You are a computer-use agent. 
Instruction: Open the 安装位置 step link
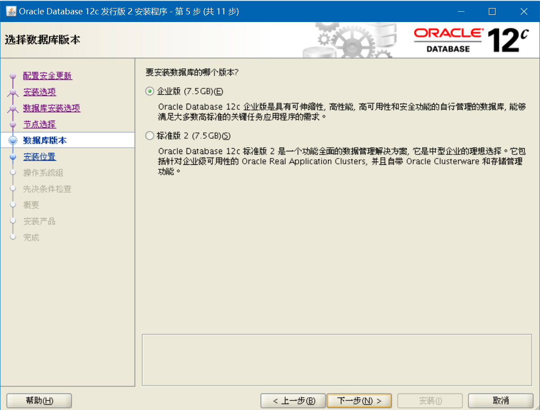point(40,157)
